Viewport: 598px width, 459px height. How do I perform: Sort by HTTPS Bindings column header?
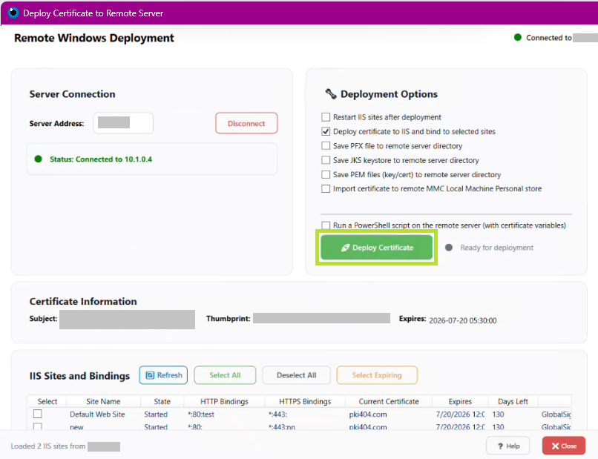click(x=305, y=401)
